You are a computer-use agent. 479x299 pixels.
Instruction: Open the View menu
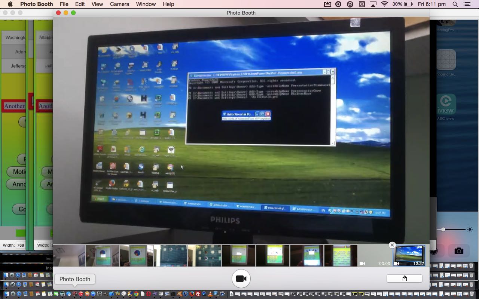click(x=97, y=4)
